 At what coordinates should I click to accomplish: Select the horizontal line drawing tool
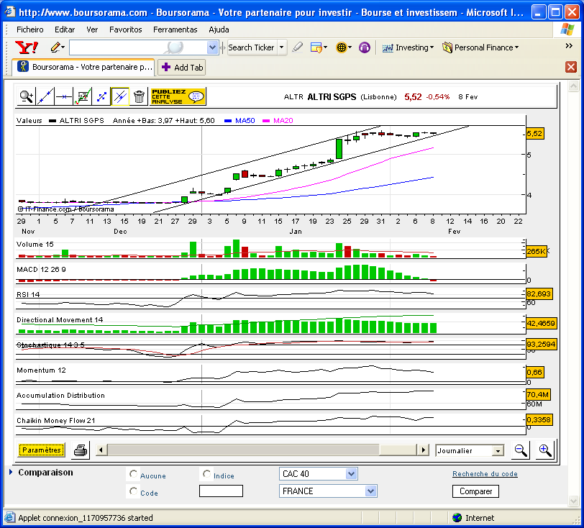coord(64,96)
